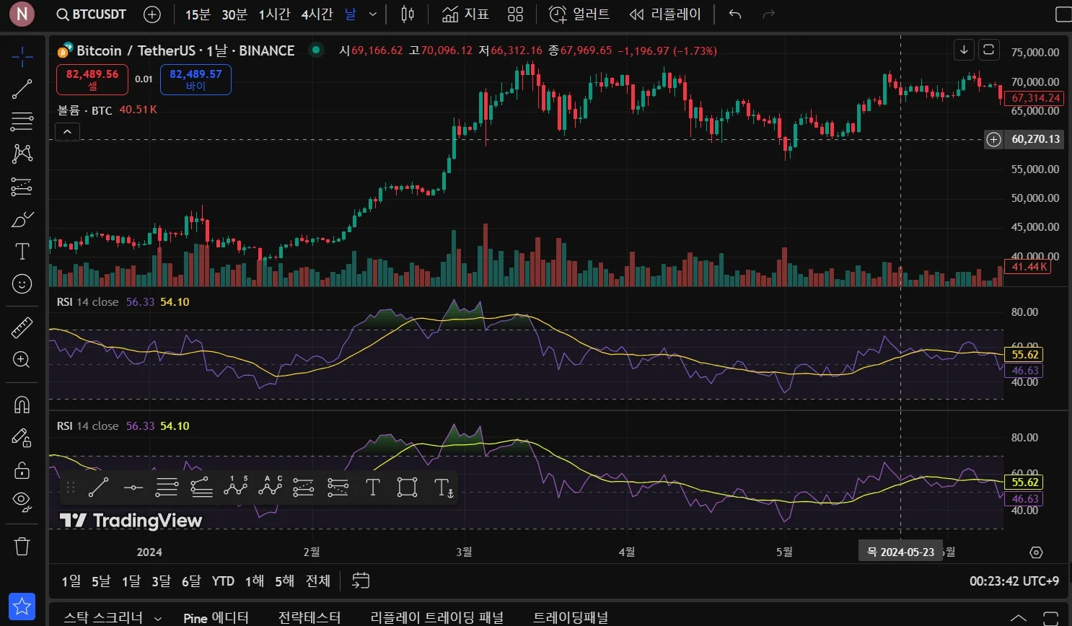This screenshot has height=626, width=1072.
Task: Select trend line in floating toolbar
Action: (98, 488)
